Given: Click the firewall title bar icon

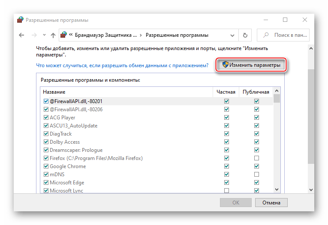Looking at the screenshot, I should click(x=20, y=20).
